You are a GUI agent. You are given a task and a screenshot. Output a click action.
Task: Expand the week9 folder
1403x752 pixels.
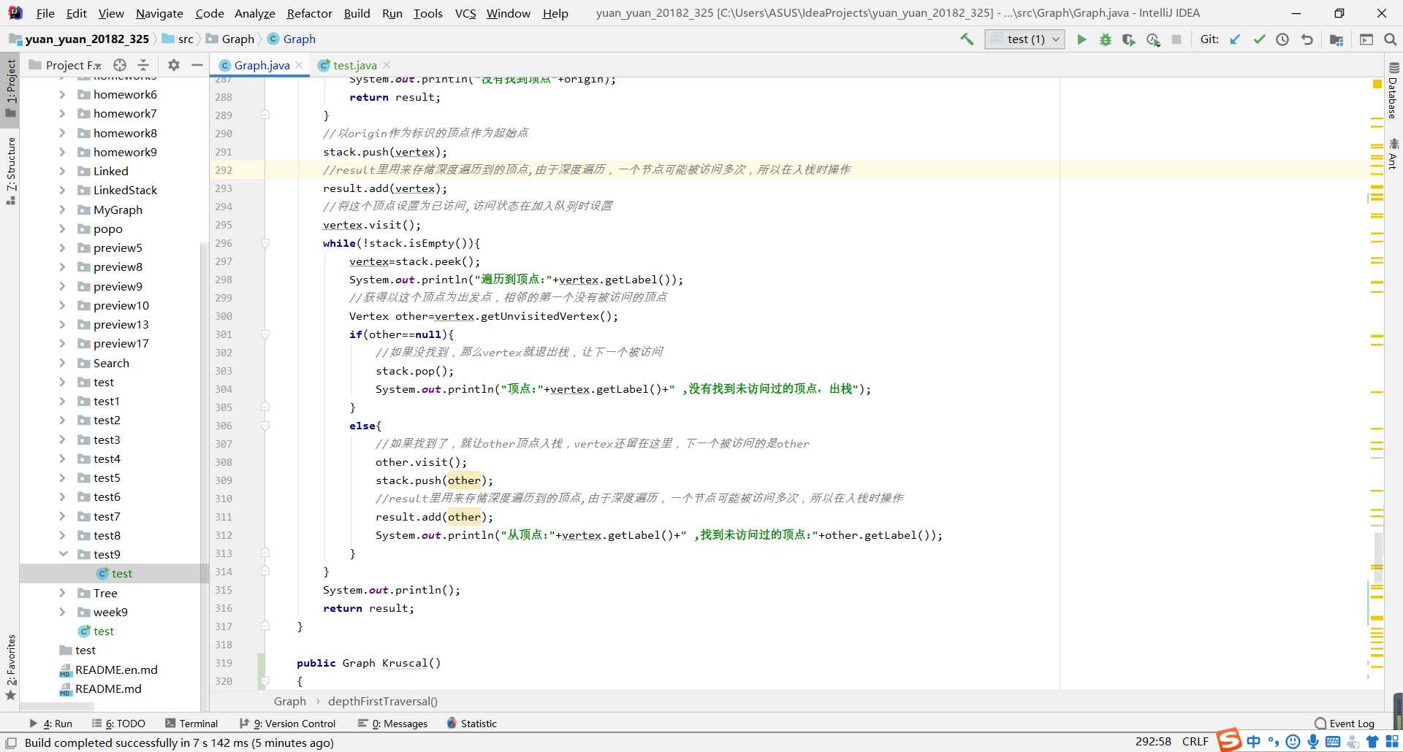pyautogui.click(x=62, y=612)
